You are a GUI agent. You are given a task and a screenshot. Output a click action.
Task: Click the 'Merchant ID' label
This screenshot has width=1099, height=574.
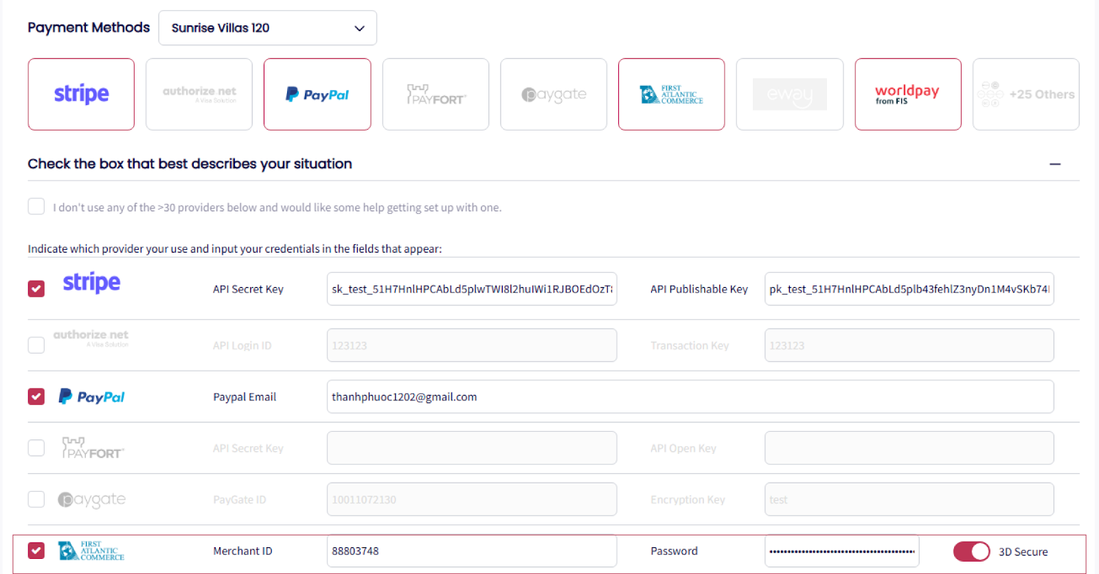tap(242, 551)
